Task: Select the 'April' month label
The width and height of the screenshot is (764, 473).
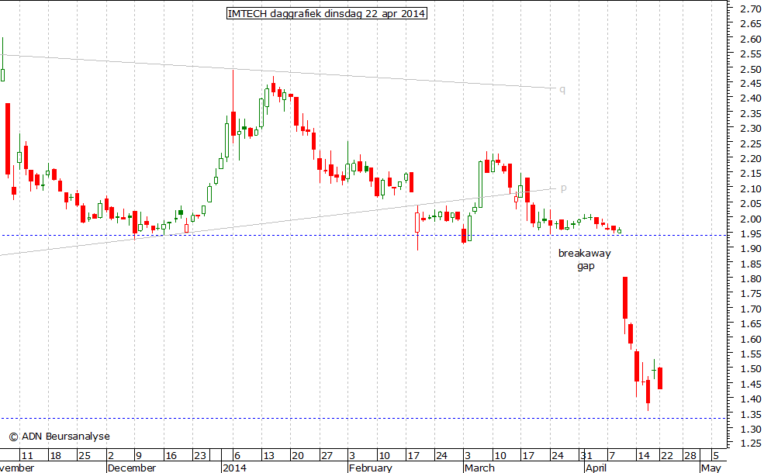Action: point(596,468)
